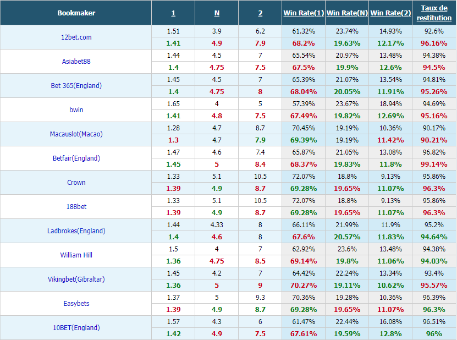The image size is (457, 340).
Task: Select bwin opening odds 1.65
Action: 173,104
